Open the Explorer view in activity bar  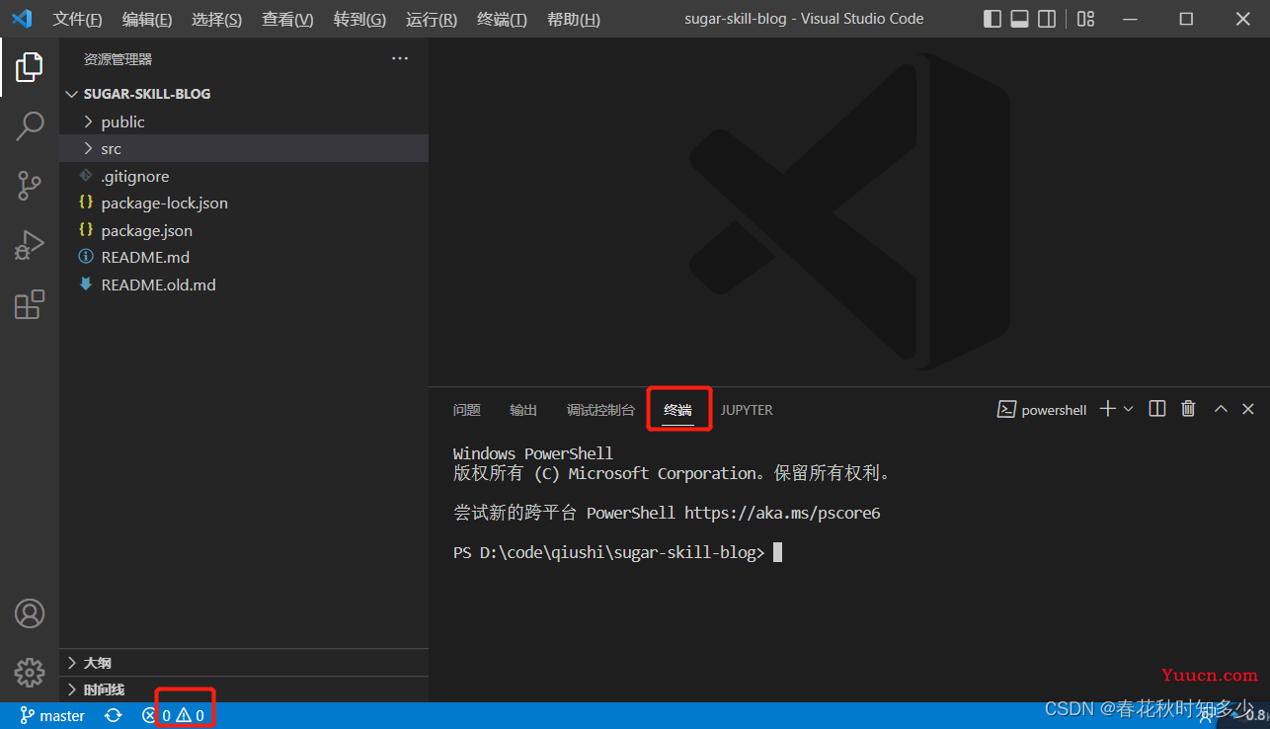[30, 67]
